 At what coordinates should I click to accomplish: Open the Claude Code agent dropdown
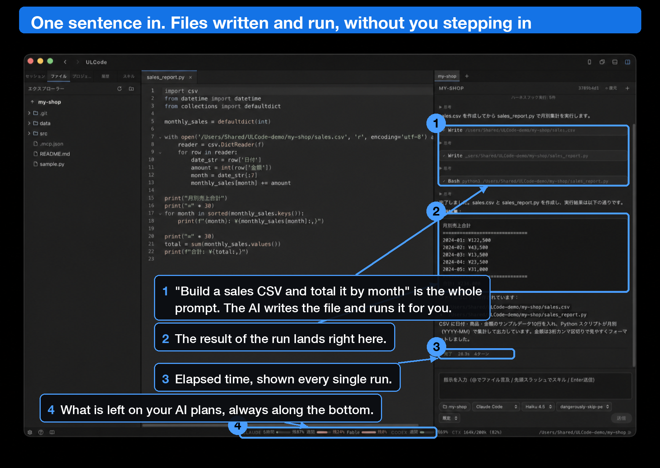click(x=496, y=407)
